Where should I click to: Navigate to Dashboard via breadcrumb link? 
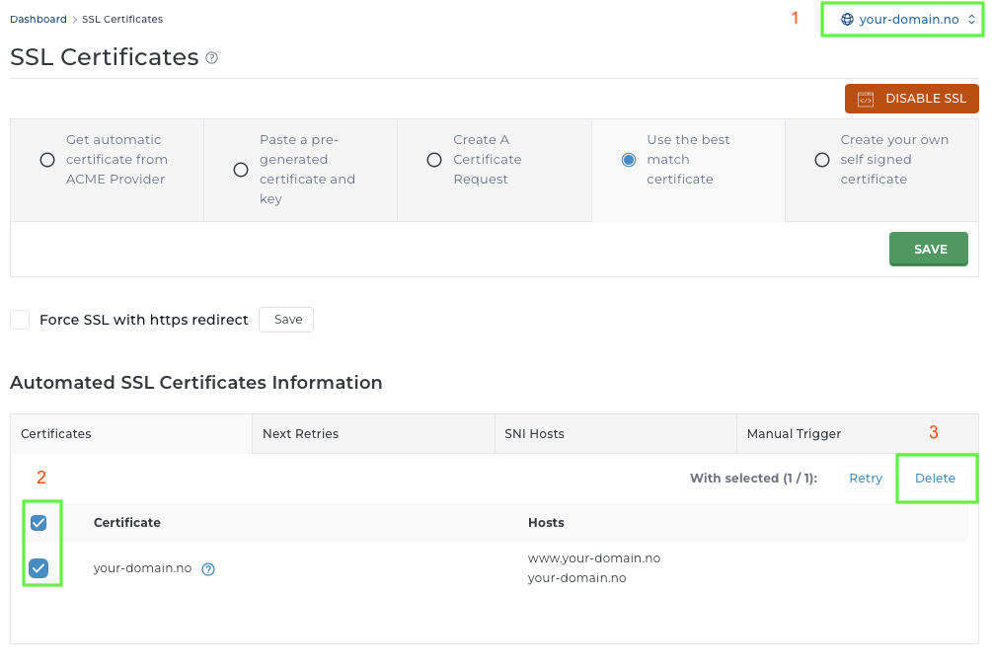pos(38,19)
